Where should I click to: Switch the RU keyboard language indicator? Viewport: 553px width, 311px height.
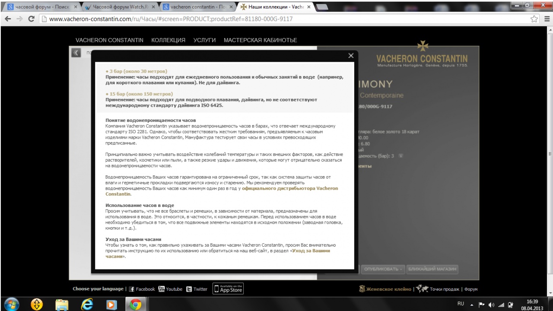461,305
